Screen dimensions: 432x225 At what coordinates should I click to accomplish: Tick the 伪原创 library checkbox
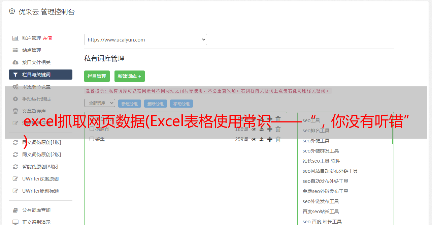coord(92,129)
